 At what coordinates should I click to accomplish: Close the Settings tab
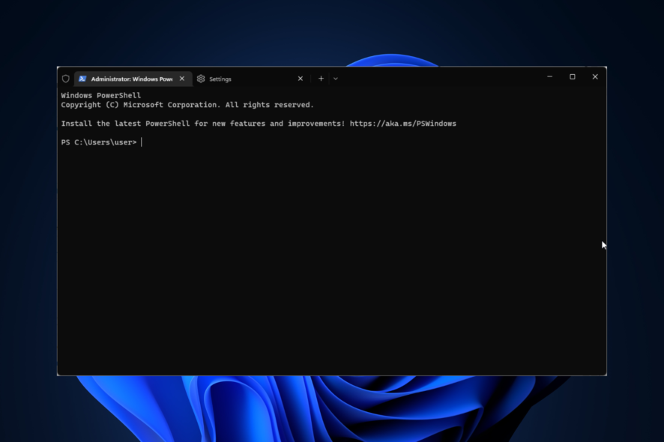(301, 79)
